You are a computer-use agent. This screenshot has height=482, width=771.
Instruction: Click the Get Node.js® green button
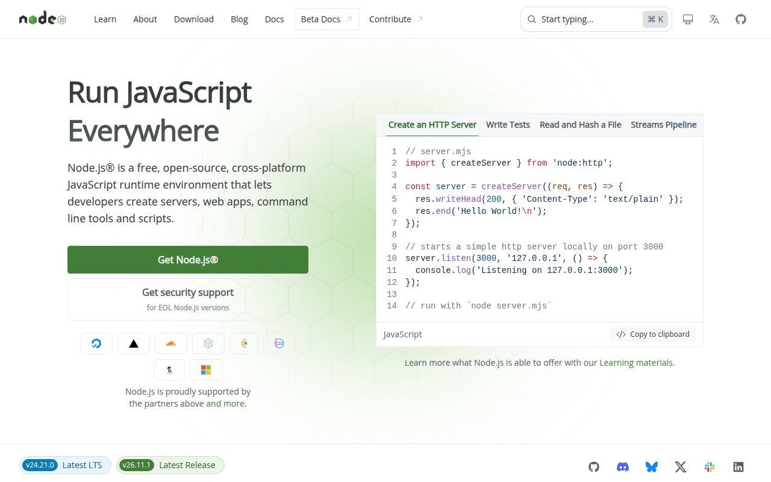click(x=188, y=260)
